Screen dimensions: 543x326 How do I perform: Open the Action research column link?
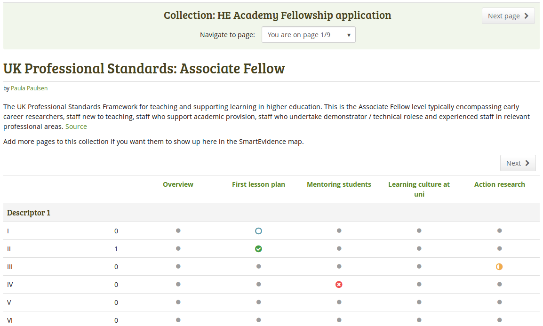pyautogui.click(x=499, y=184)
